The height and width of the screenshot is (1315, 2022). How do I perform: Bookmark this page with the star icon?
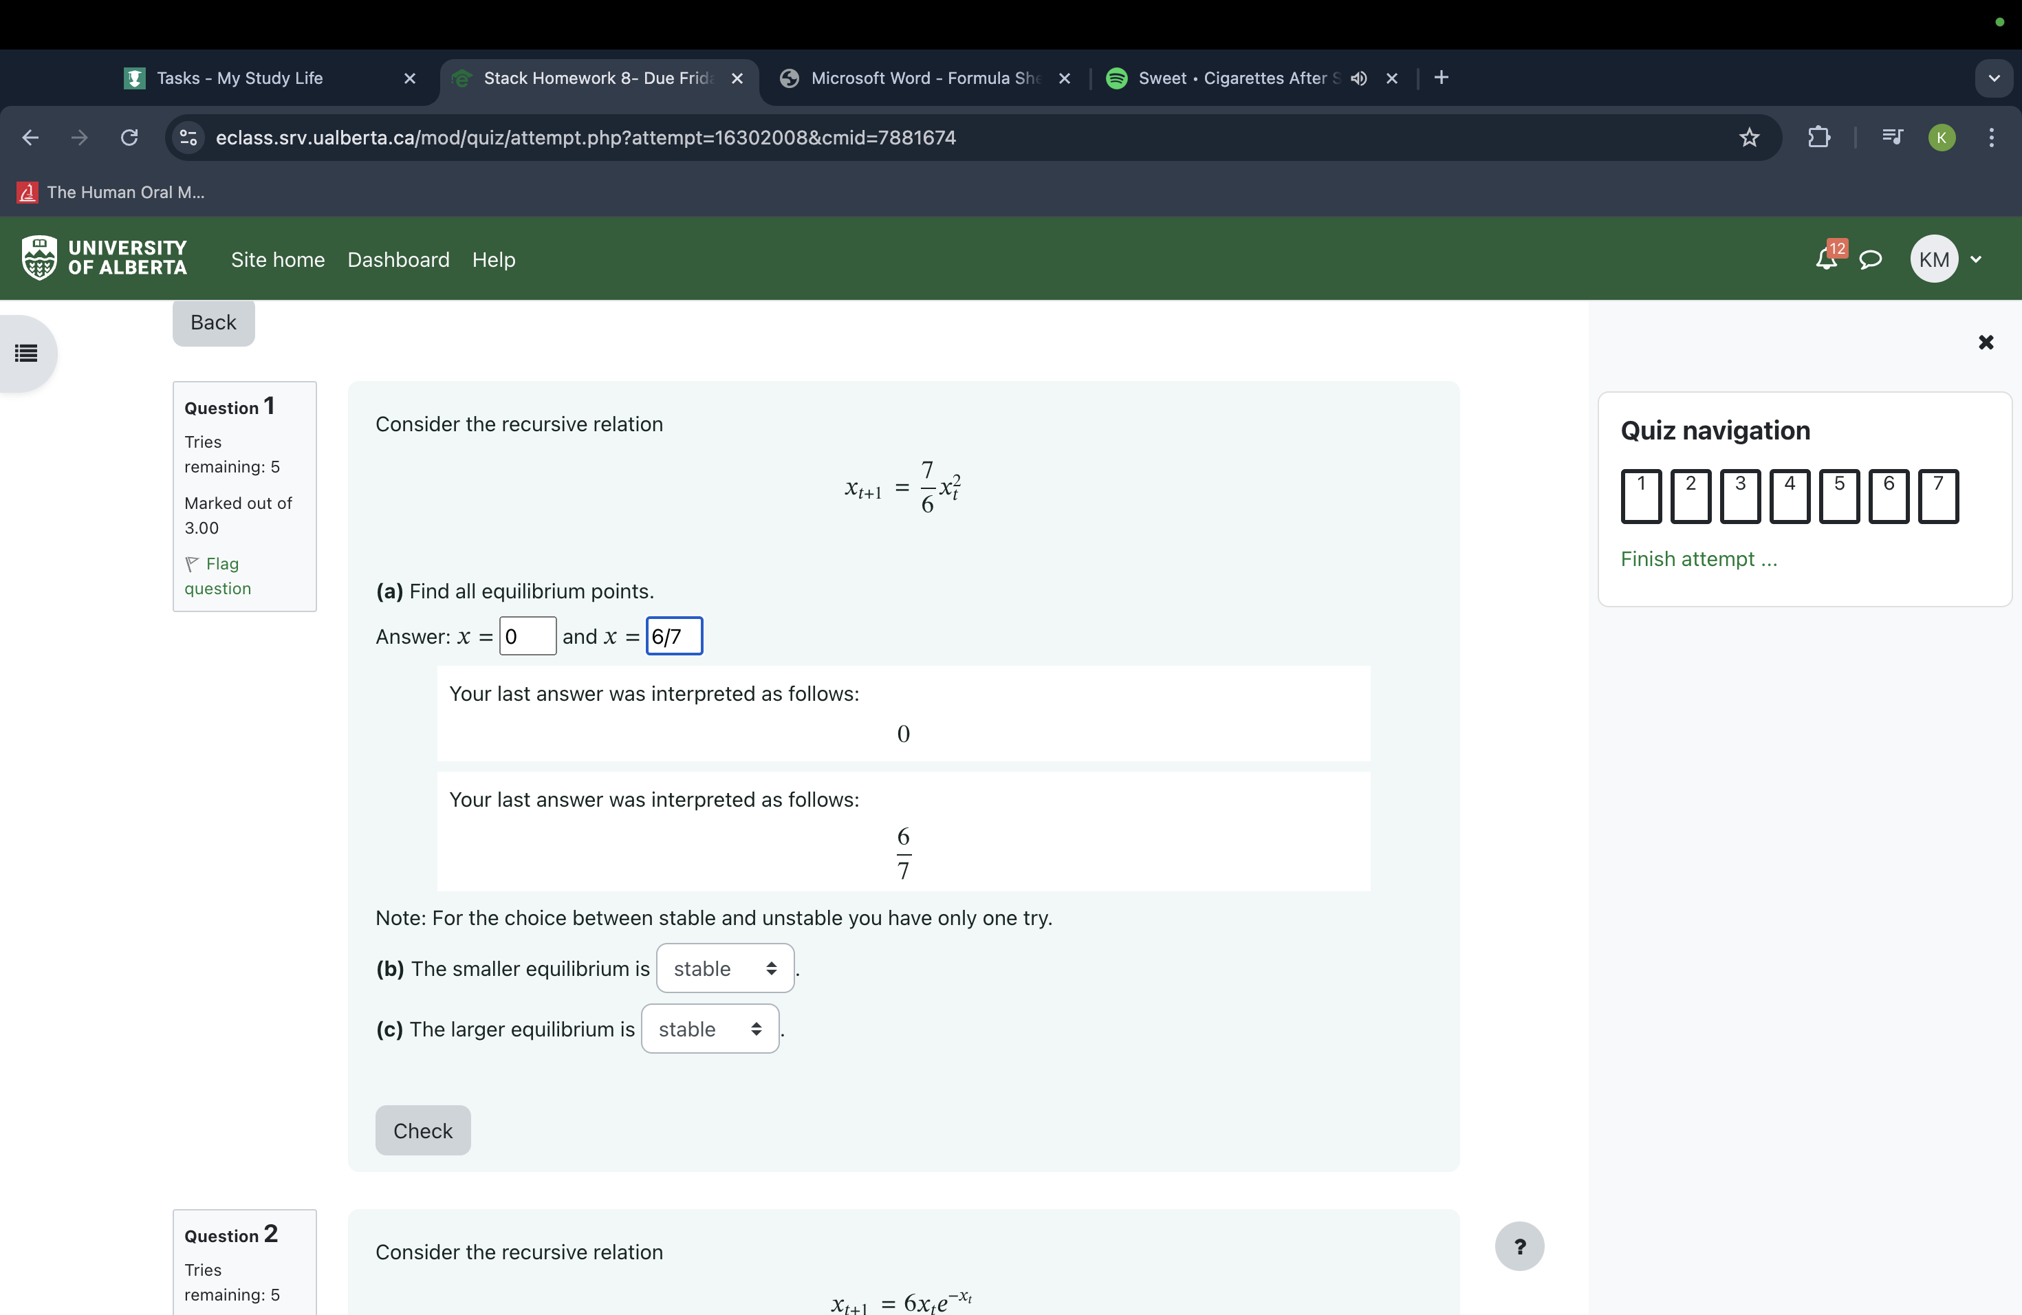[x=1748, y=137]
